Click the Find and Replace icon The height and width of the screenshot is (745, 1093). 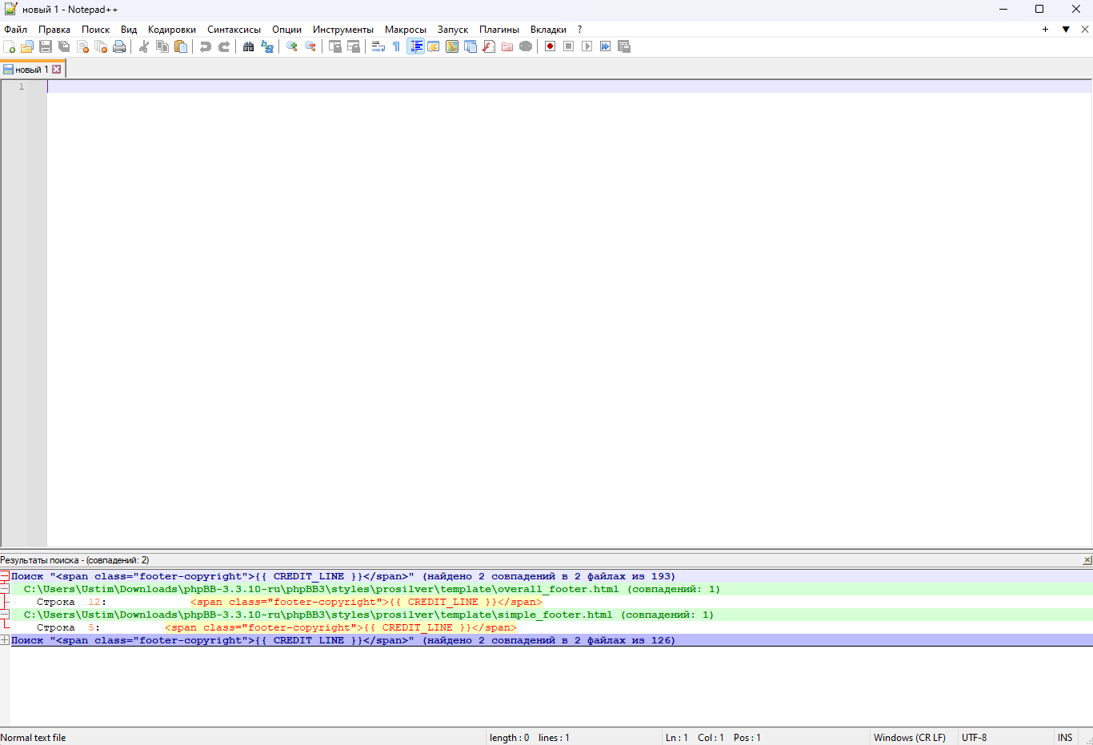click(267, 46)
